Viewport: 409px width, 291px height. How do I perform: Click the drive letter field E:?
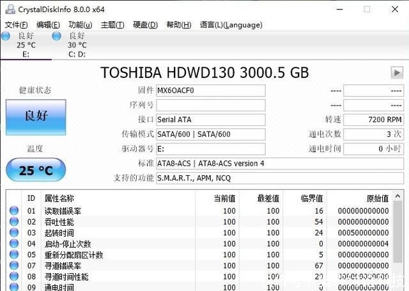click(x=211, y=149)
